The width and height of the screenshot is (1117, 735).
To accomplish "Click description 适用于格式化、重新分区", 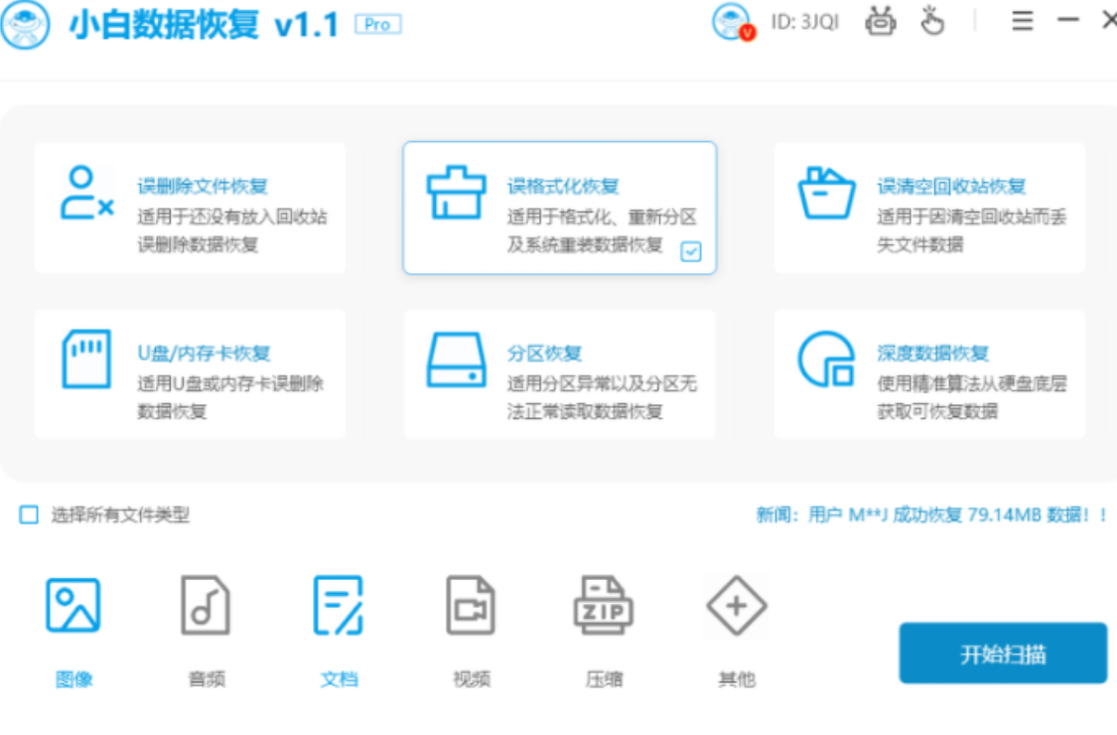I will [602, 217].
